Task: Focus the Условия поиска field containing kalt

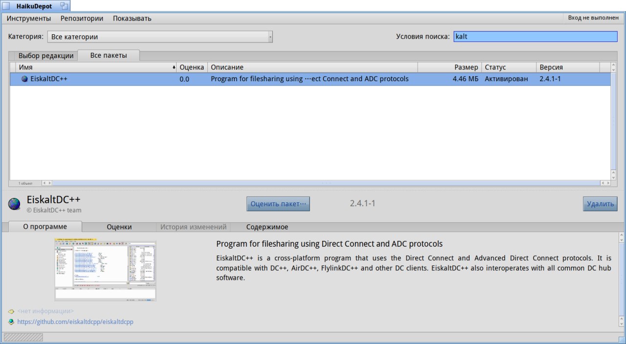Action: [536, 37]
